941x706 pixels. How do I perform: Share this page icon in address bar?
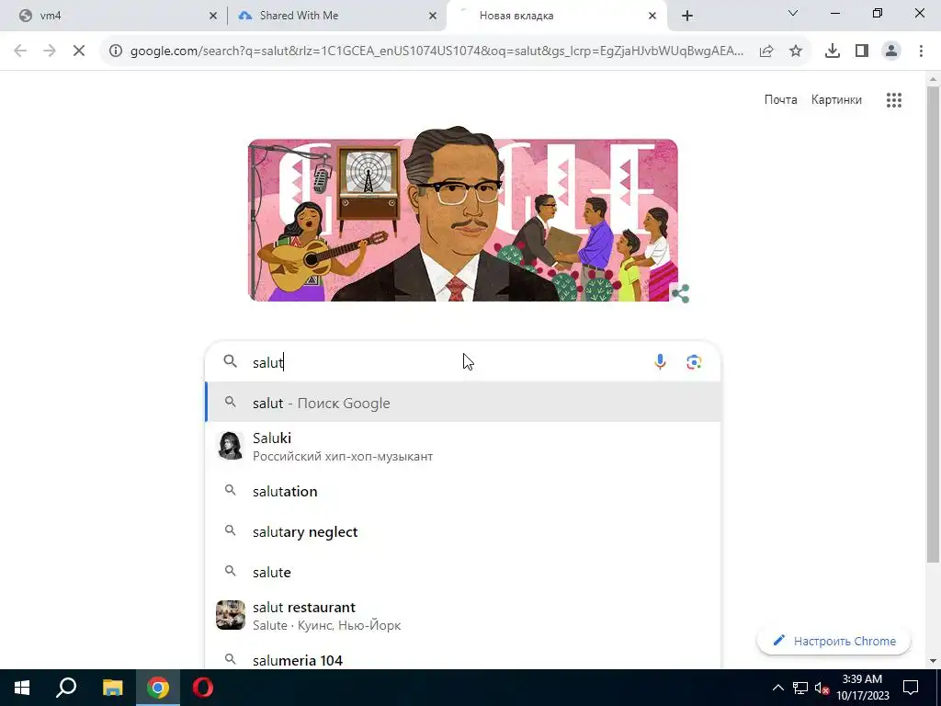tap(766, 51)
